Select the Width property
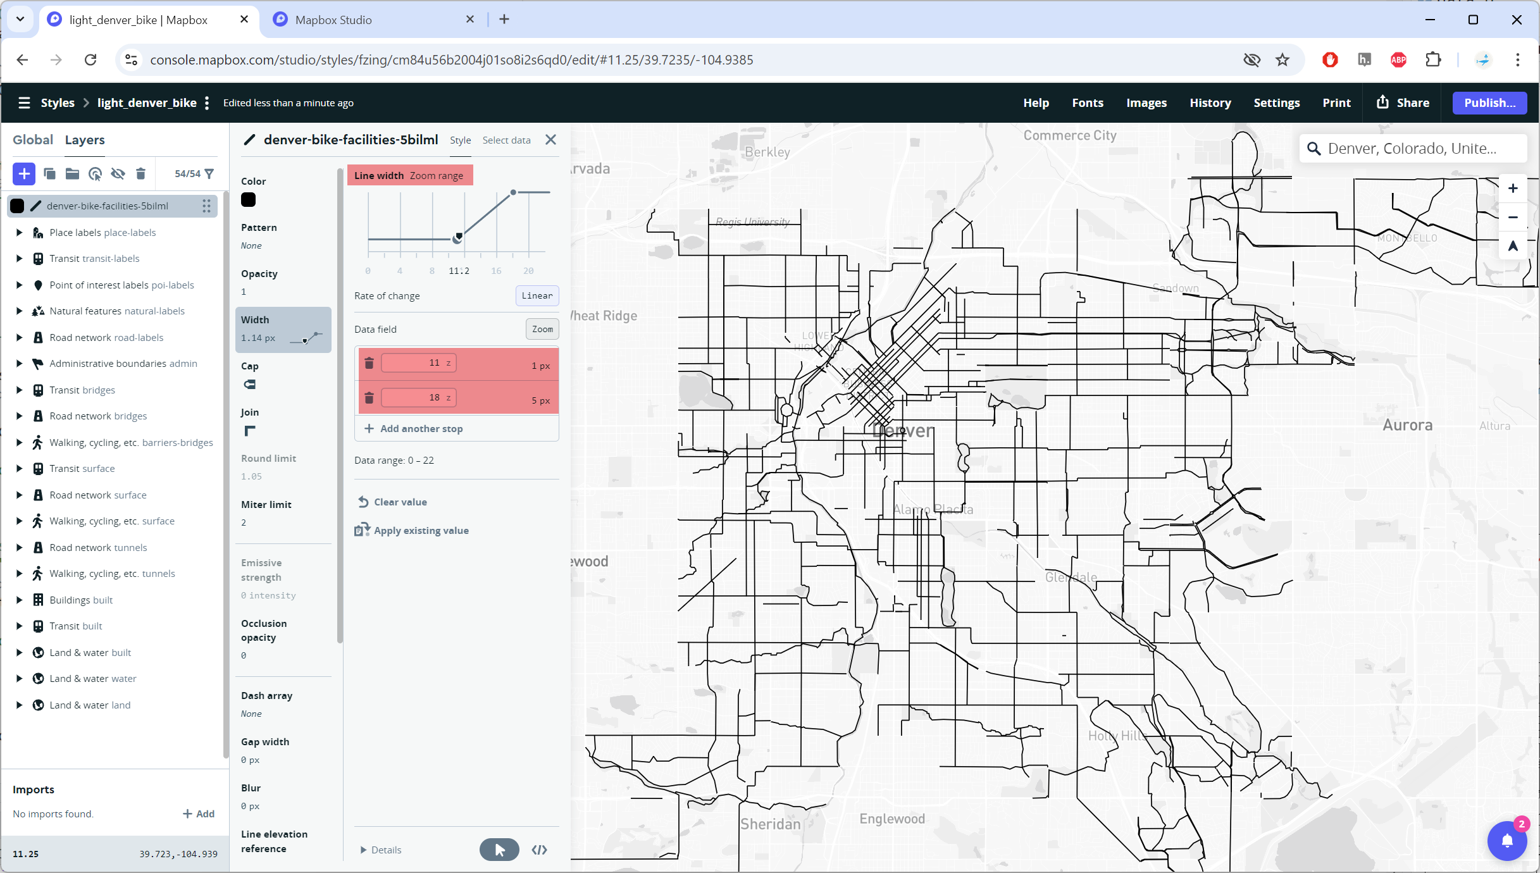 point(283,329)
